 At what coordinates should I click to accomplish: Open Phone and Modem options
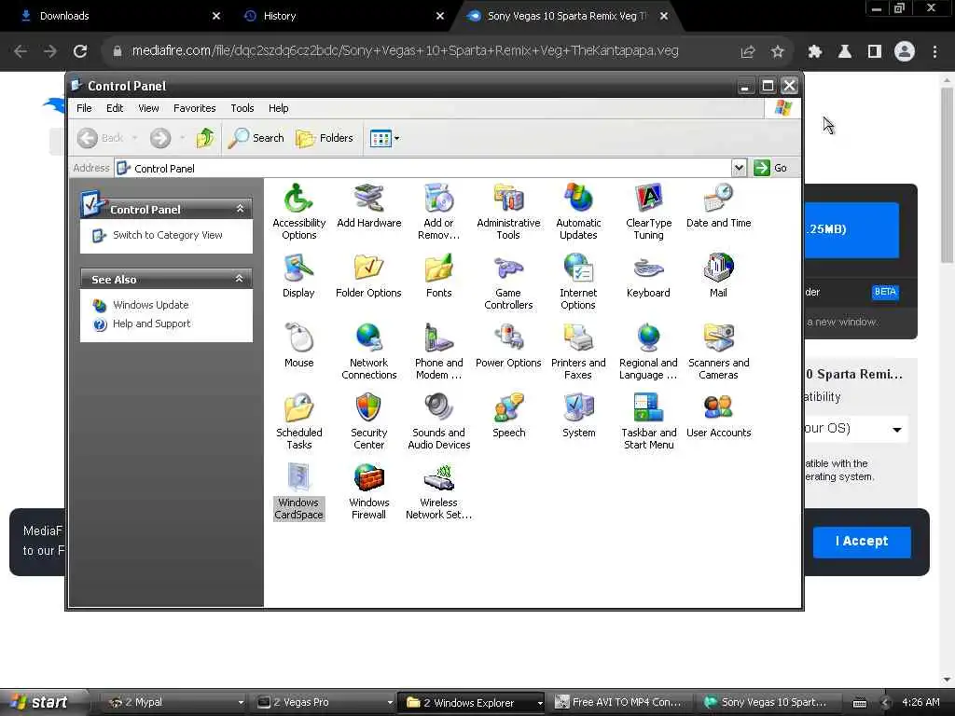coord(438,351)
